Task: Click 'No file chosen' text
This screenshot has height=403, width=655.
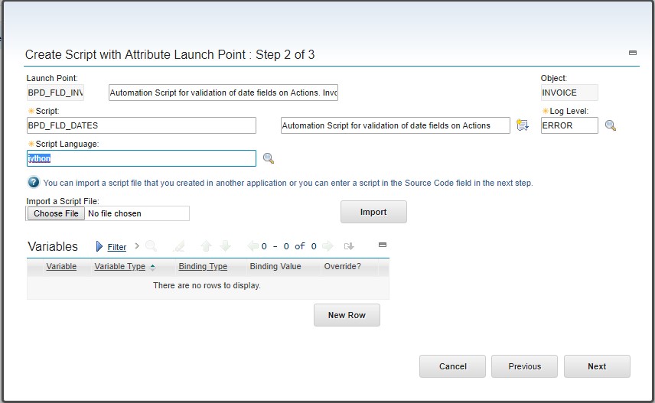Action: pyautogui.click(x=115, y=213)
